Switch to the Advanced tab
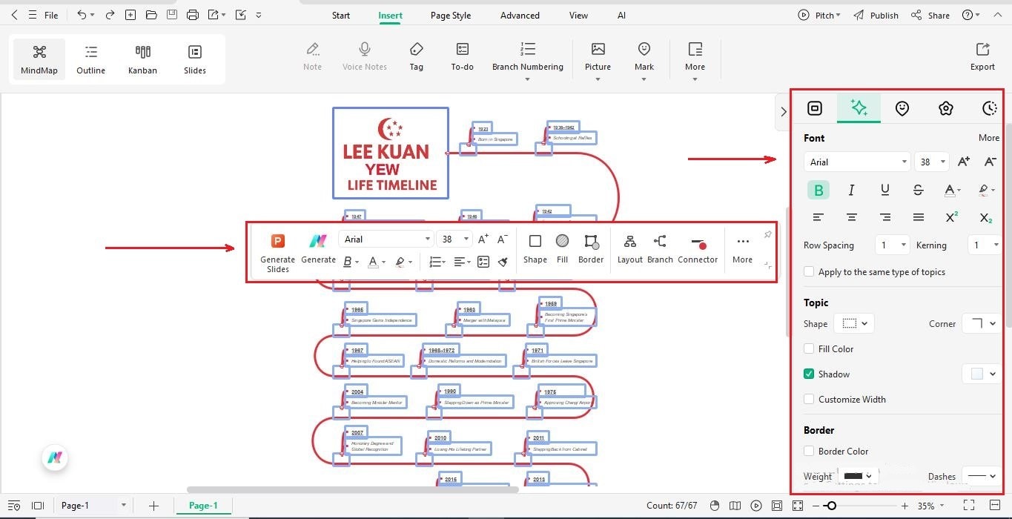The height and width of the screenshot is (519, 1012). click(519, 15)
